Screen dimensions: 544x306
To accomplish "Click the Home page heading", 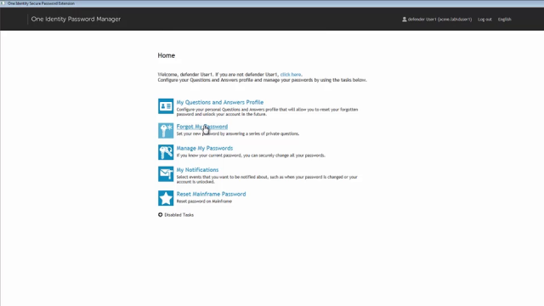I will pos(167,55).
